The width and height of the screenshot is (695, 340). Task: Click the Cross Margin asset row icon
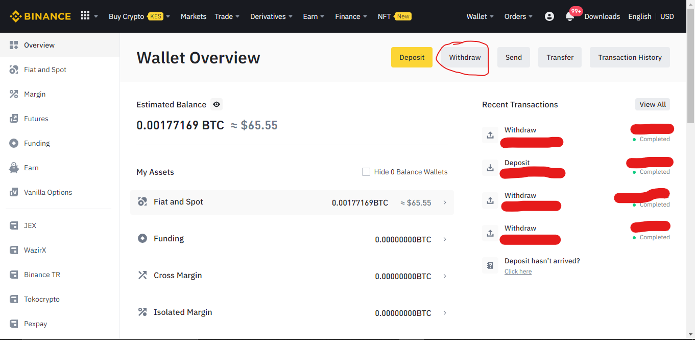pos(142,276)
